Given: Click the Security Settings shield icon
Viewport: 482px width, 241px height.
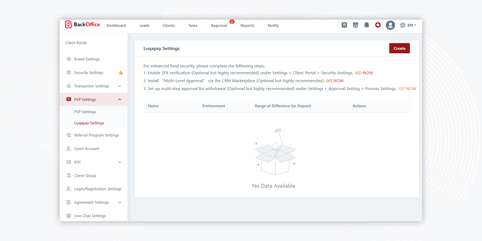Looking at the screenshot, I should pos(69,73).
